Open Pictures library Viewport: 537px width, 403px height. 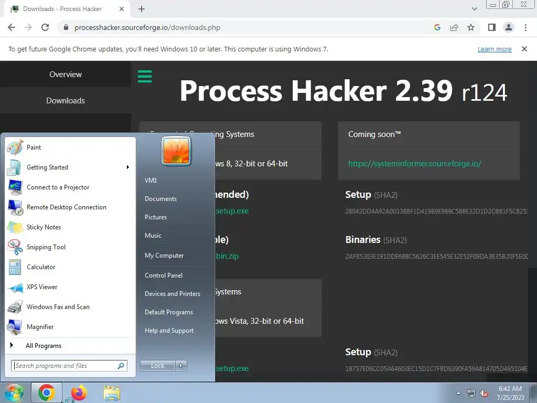tap(155, 217)
